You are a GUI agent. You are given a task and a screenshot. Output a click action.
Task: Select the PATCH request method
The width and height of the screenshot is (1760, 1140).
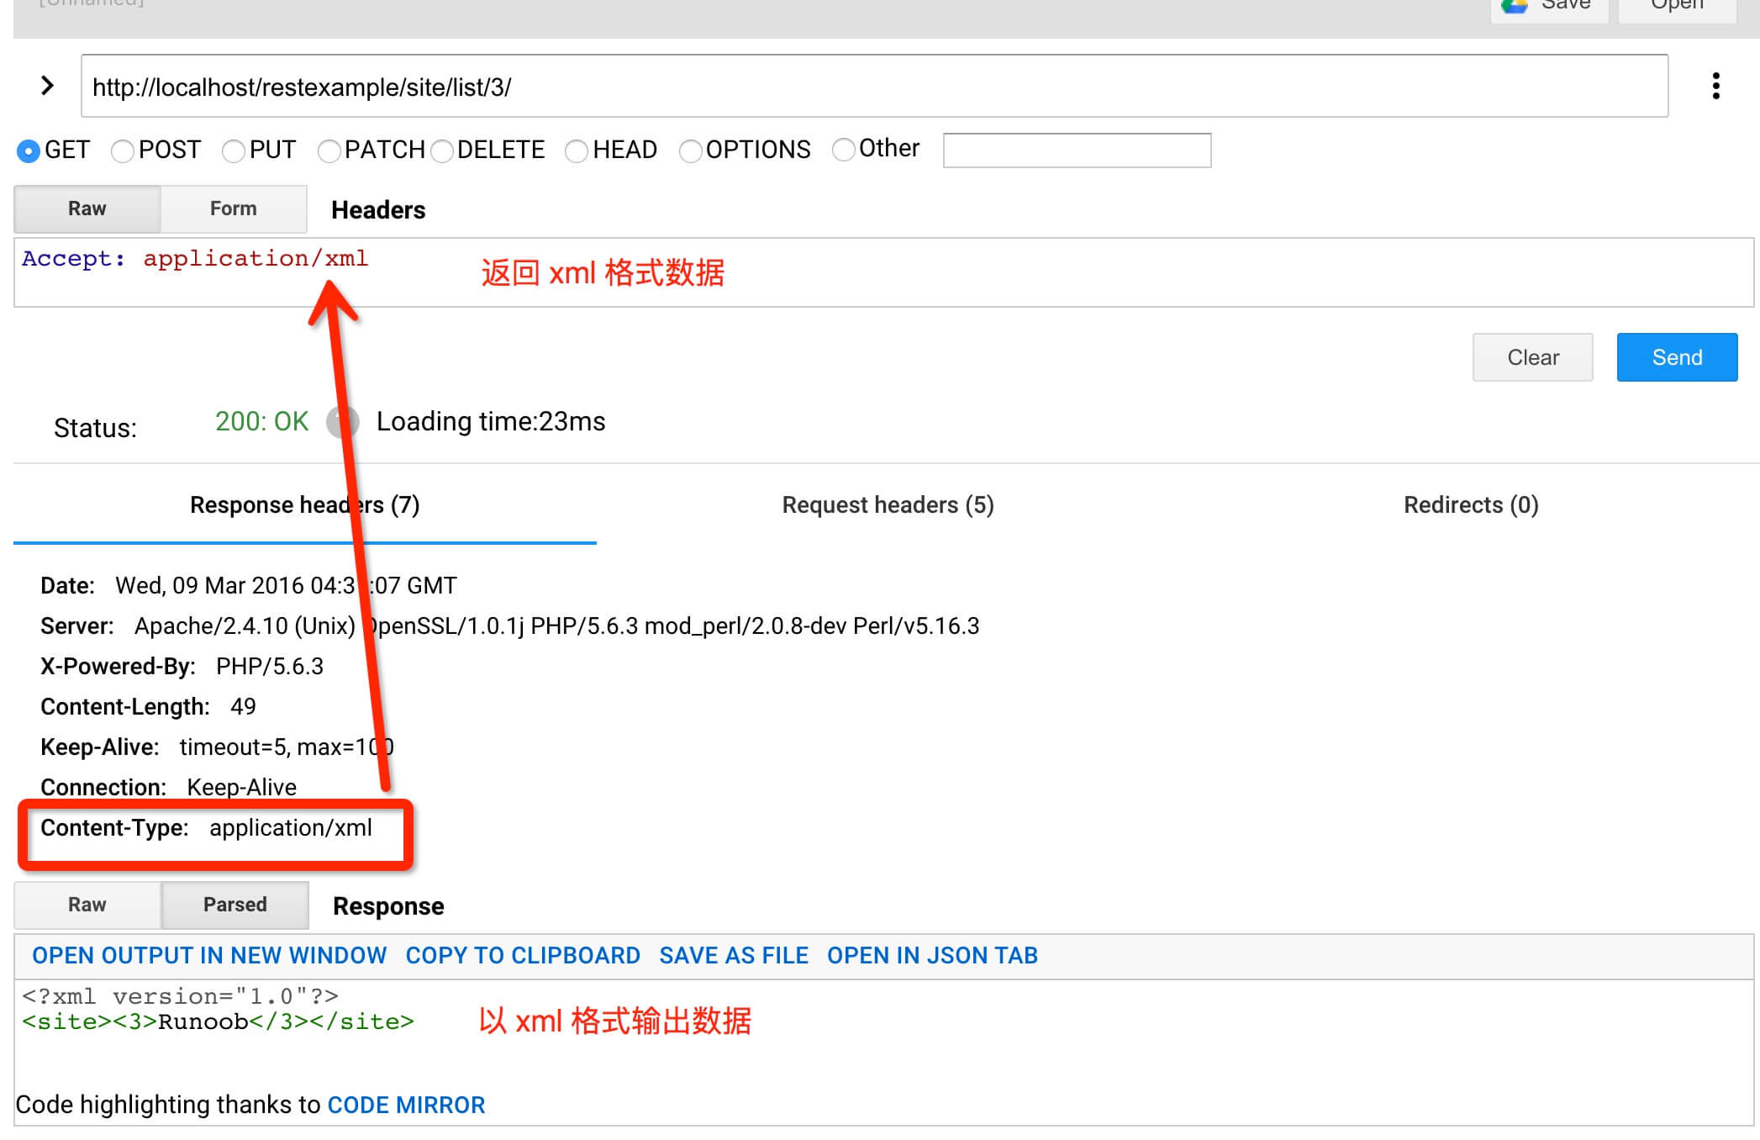pos(329,150)
